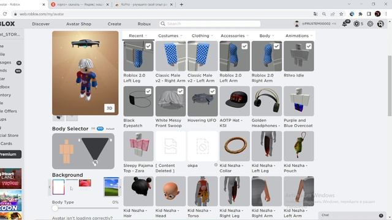Image resolution: width=392 pixels, height=220 pixels.
Task: Open the Kid Nezha - Hair item
Action: (138, 191)
